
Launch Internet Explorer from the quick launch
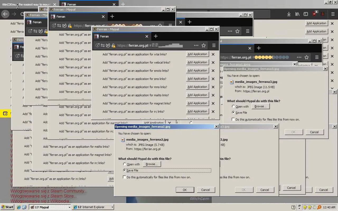click(x=19, y=207)
